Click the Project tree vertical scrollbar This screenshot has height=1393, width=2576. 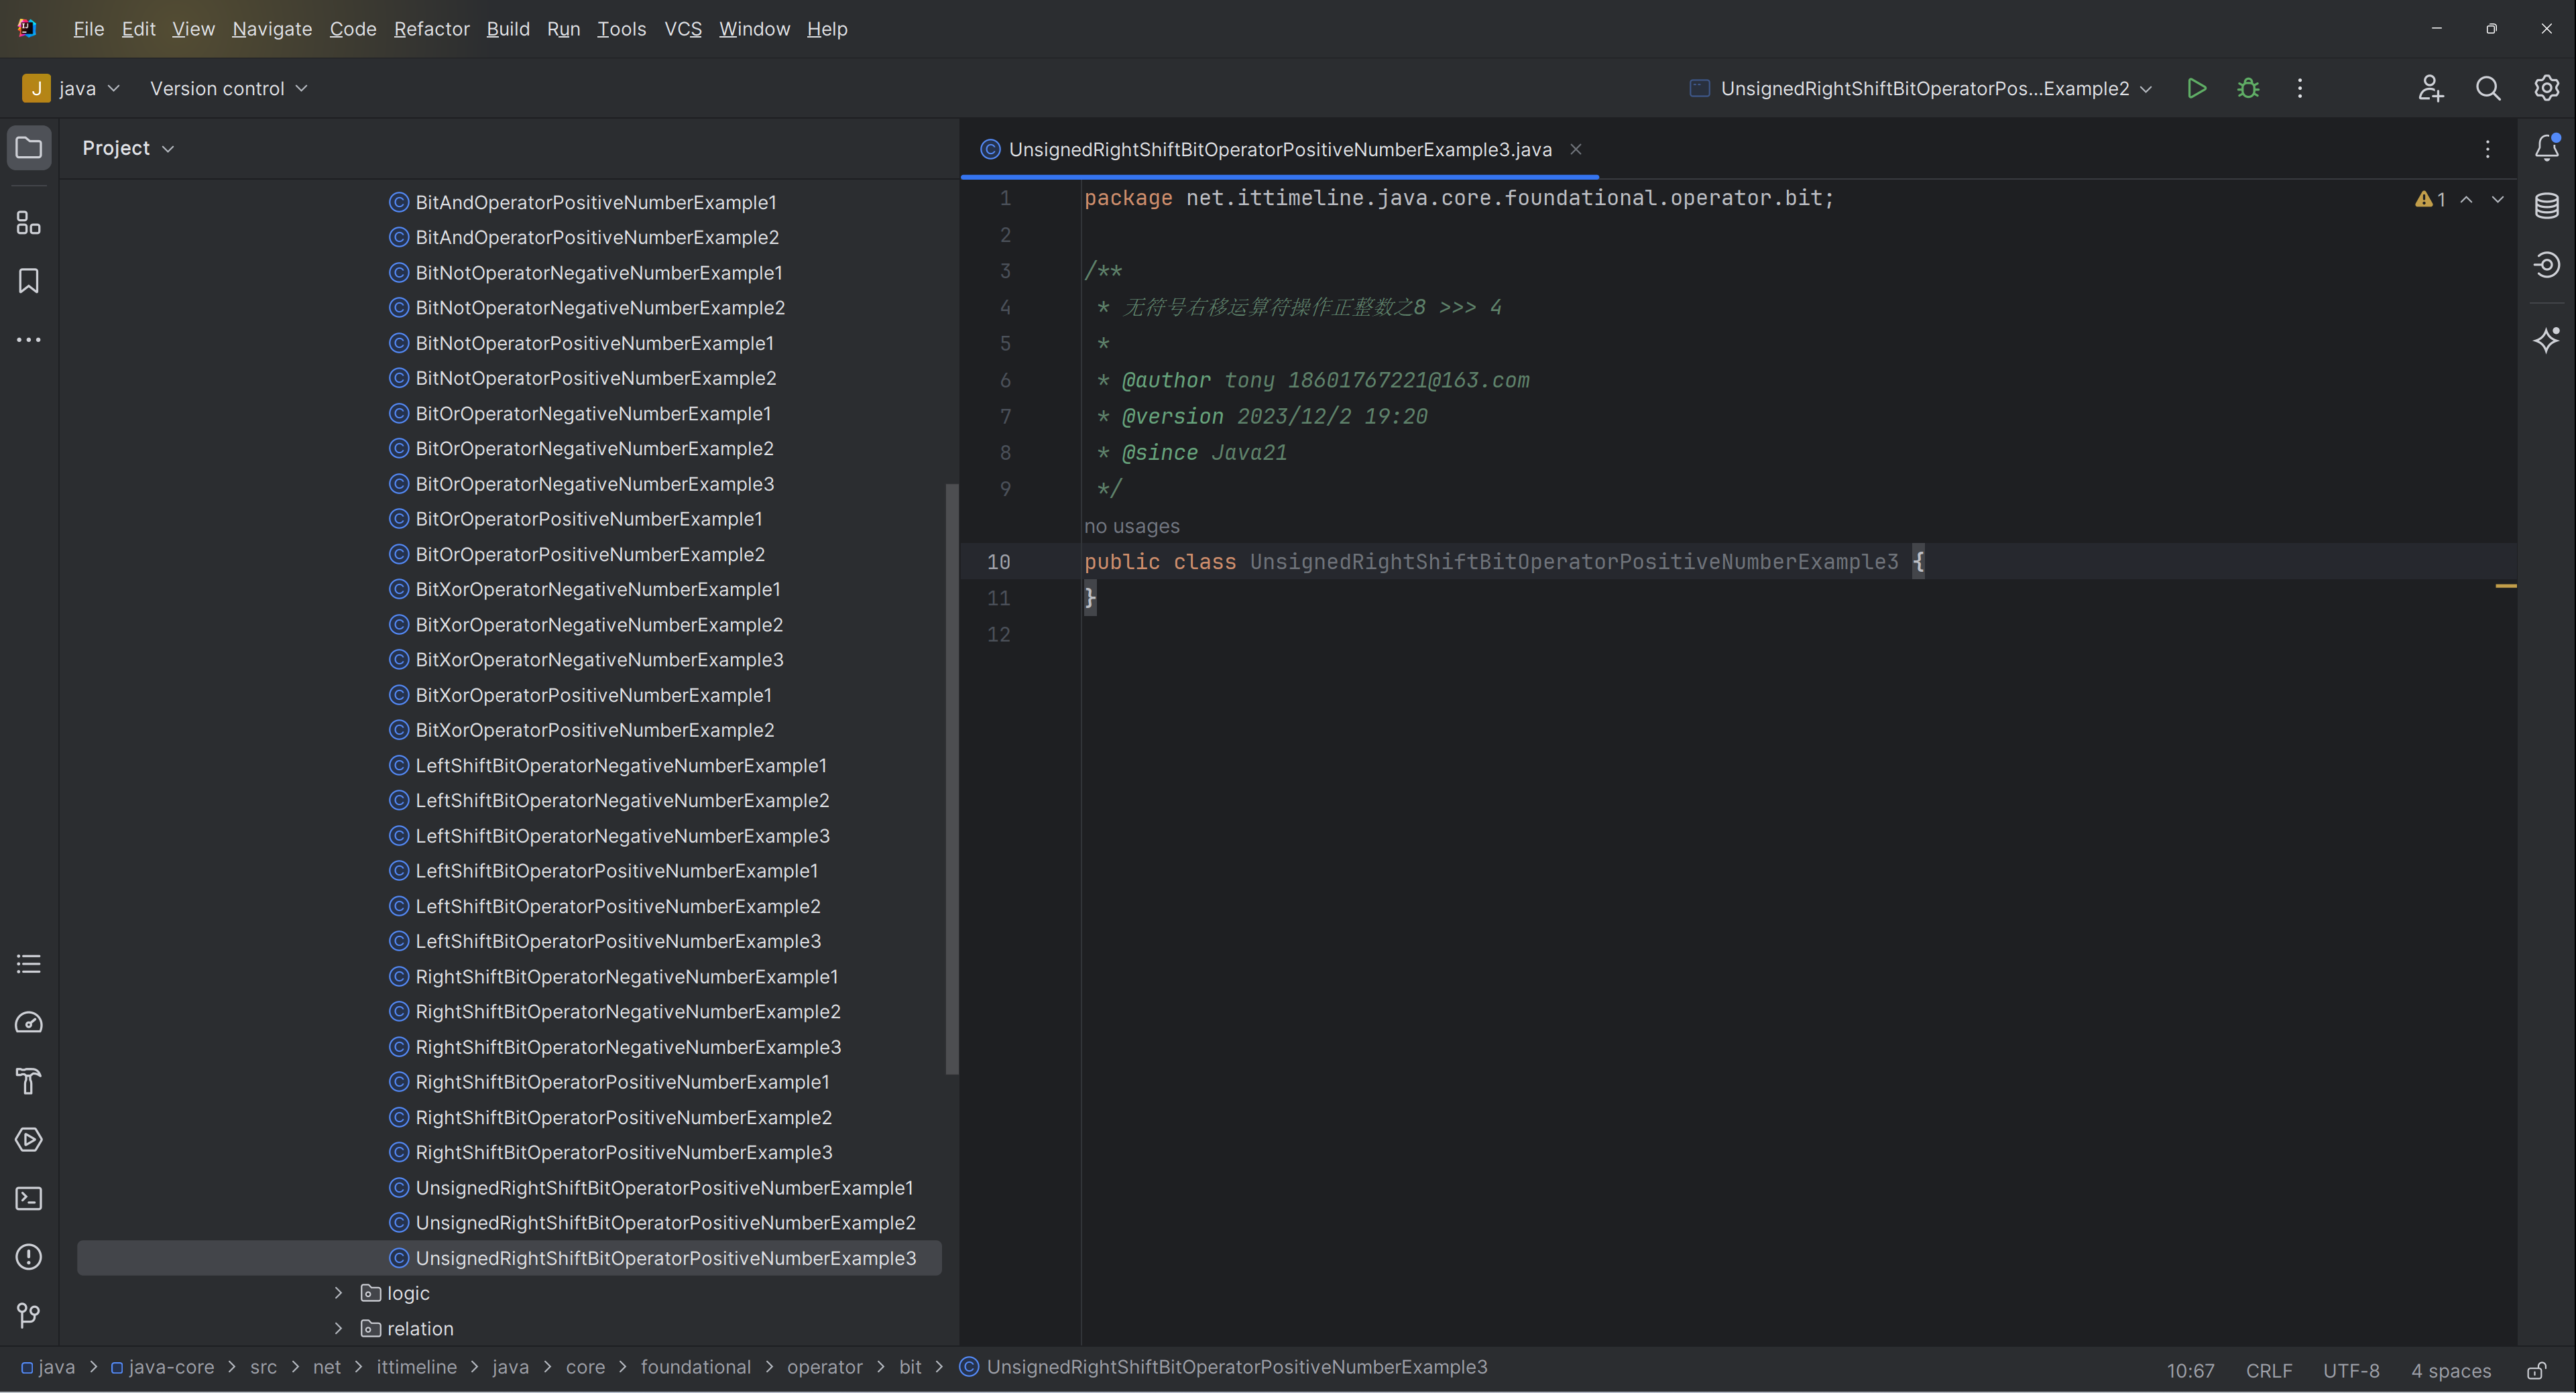(x=952, y=779)
